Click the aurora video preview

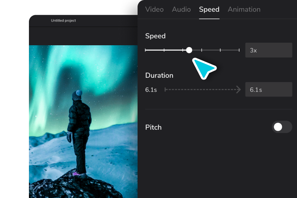click(83, 122)
